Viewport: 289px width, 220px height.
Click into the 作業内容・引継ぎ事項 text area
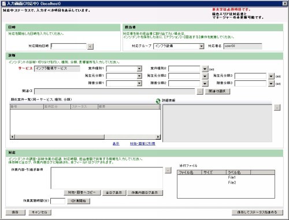107,178
